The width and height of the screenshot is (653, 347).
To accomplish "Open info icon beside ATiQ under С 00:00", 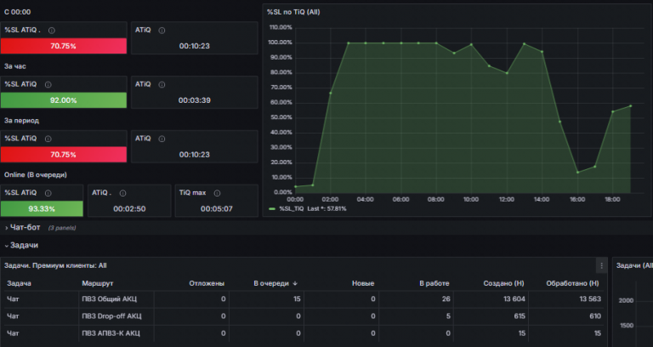I will 162,31.
